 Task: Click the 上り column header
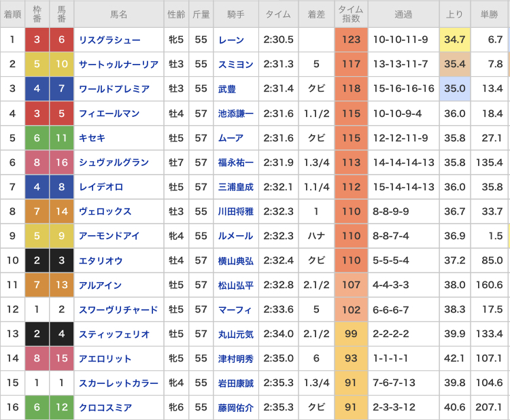click(x=455, y=14)
